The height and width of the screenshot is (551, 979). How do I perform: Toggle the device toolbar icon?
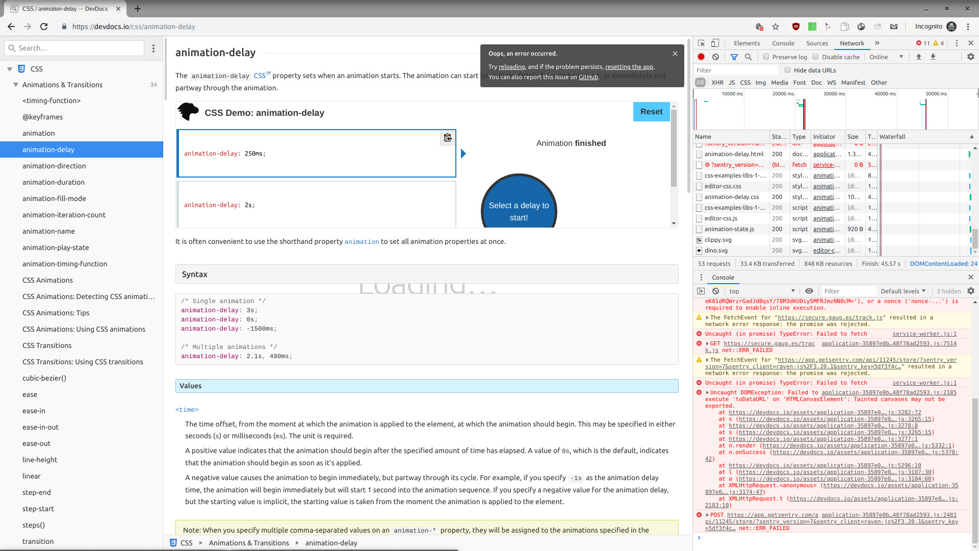coord(715,43)
